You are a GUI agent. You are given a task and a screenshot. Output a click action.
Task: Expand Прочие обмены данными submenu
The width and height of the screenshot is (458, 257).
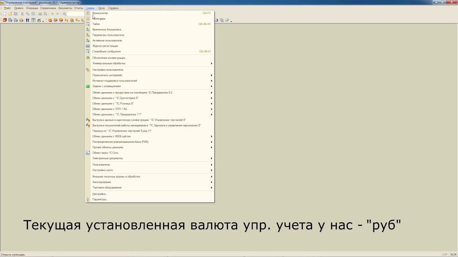(x=150, y=147)
